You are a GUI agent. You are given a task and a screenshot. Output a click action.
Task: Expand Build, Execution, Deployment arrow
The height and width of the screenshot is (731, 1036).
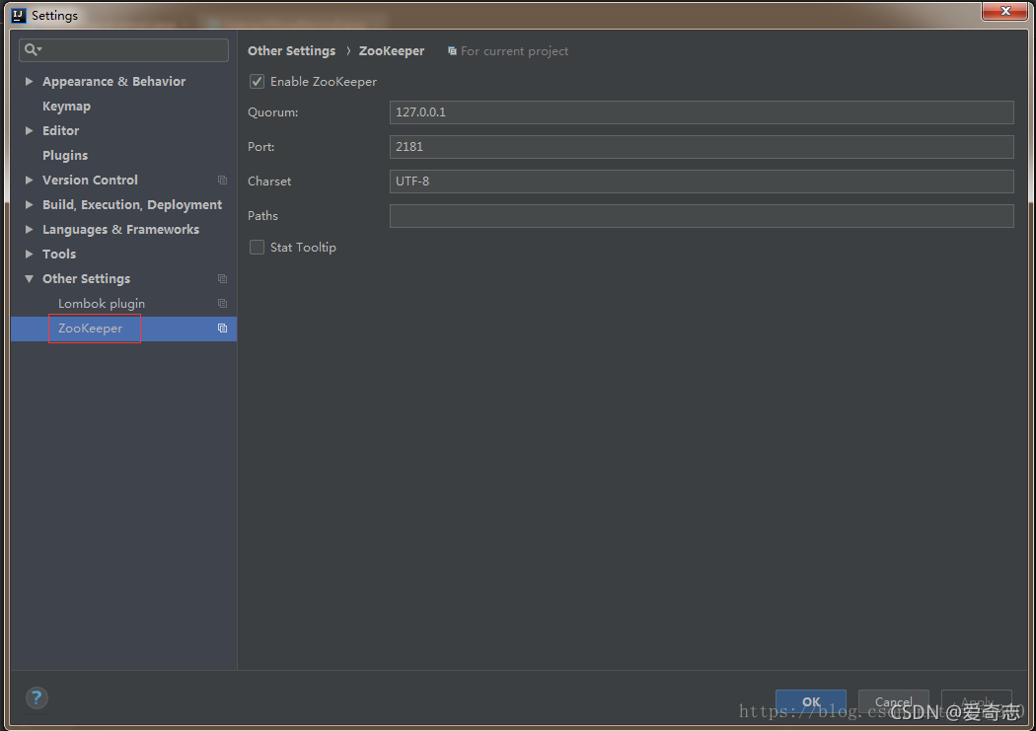pos(29,205)
